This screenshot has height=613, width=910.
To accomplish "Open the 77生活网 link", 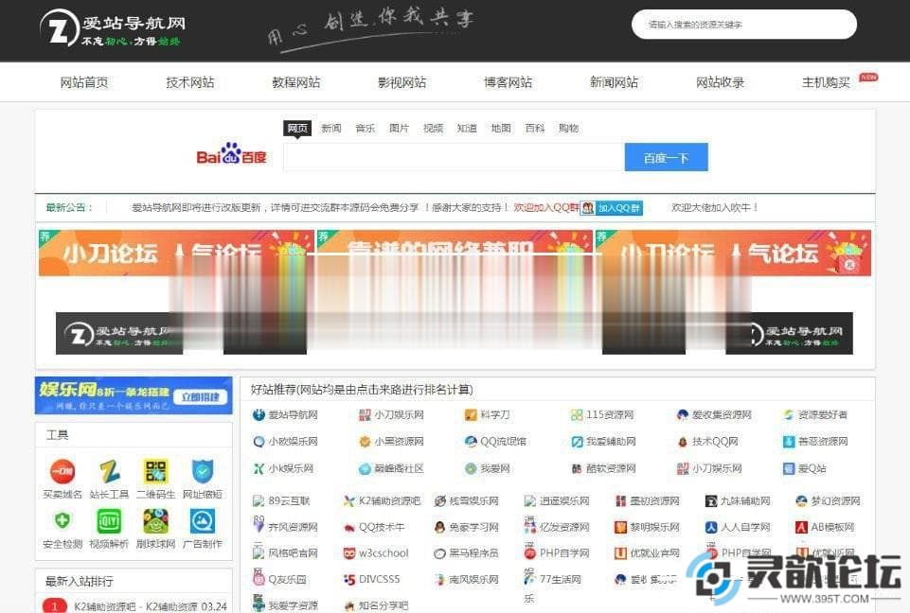I will (560, 579).
